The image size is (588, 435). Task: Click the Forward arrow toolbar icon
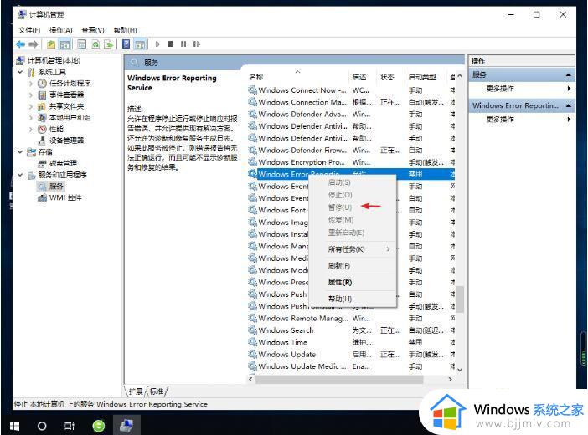(34, 44)
